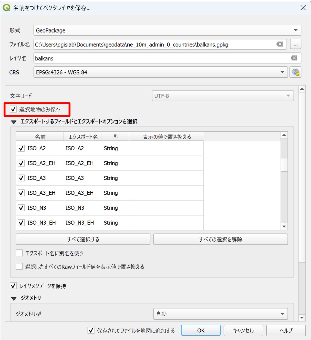Open the CRS selector globe icon
This screenshot has width=311, height=340.
[296, 72]
